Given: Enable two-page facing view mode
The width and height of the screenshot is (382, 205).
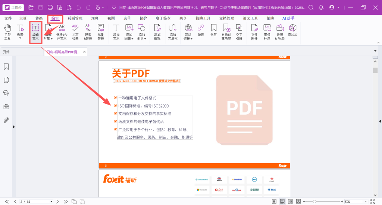Looking at the screenshot, I should click(x=290, y=202).
